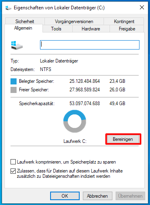Click the blue Belegter Speicher color square

[13, 81]
